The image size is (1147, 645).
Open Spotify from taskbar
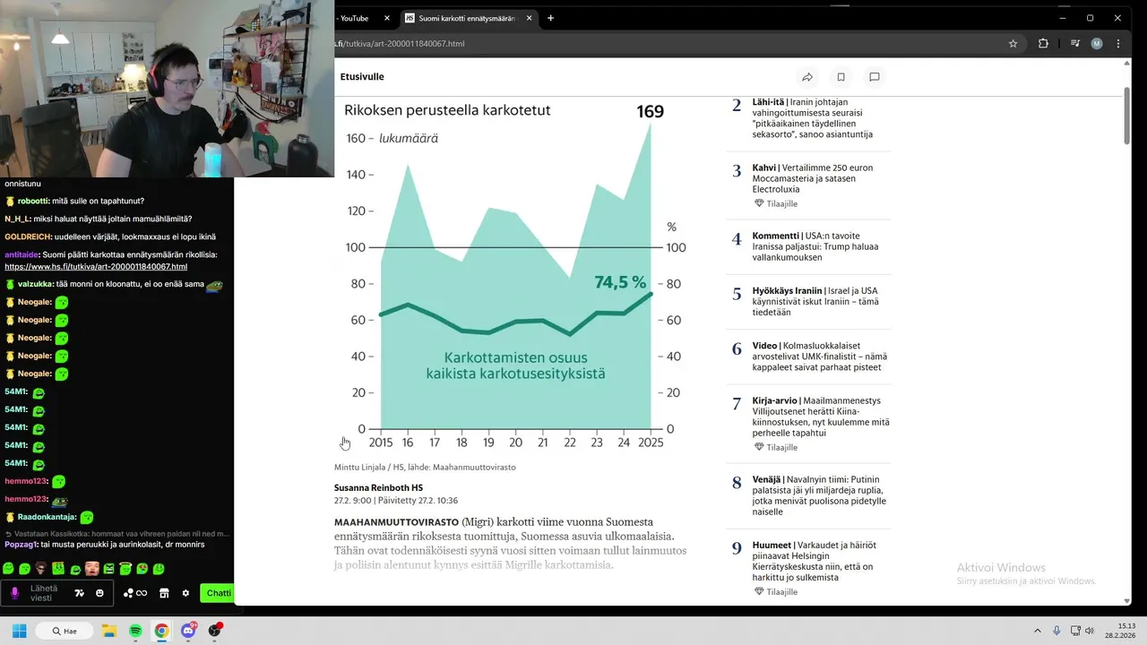tap(135, 631)
